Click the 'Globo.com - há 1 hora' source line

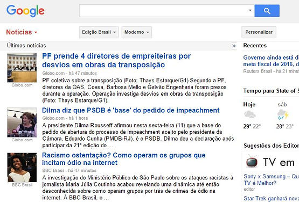pos(65,118)
